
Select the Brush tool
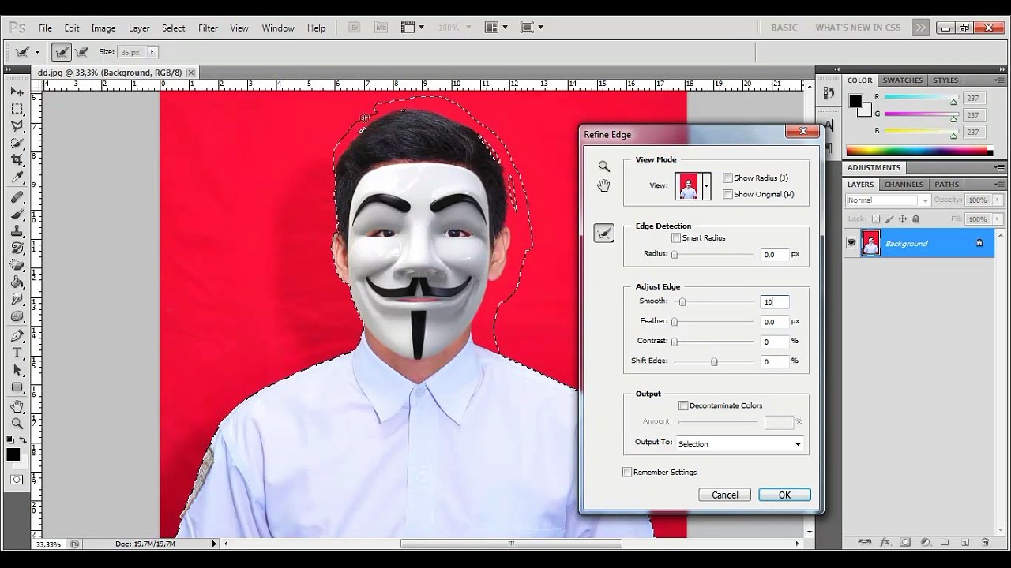(x=17, y=214)
